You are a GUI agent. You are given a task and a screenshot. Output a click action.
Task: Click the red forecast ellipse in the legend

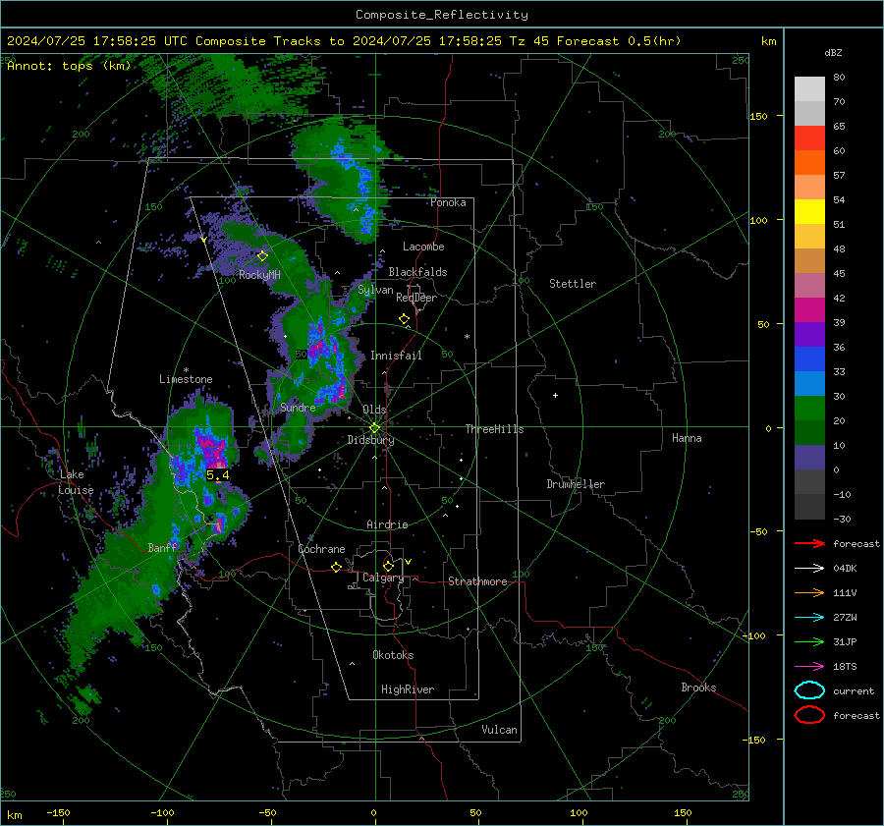(x=809, y=715)
